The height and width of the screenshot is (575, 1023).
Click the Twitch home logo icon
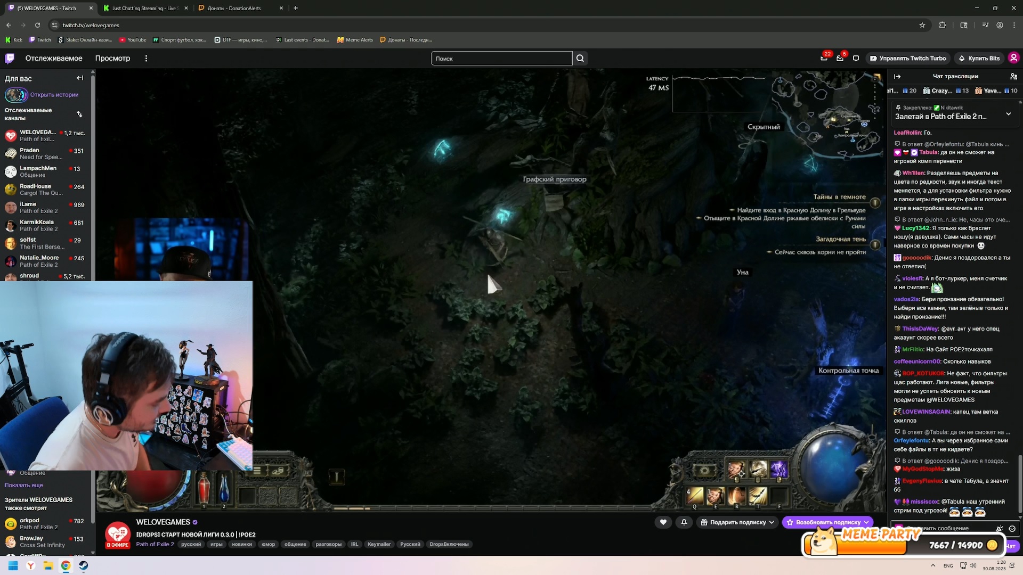click(10, 59)
